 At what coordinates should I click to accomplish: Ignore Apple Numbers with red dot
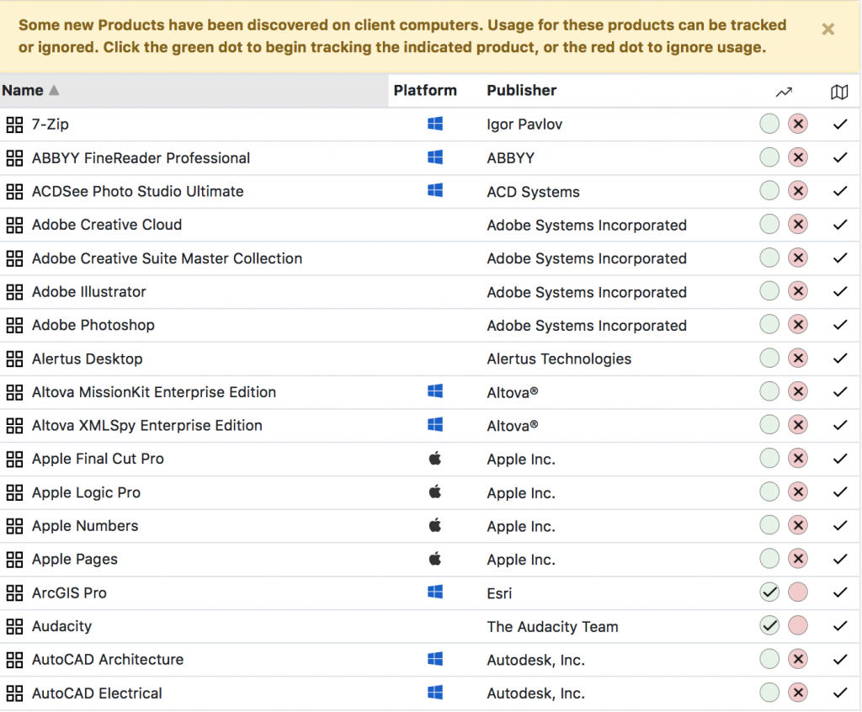(798, 525)
